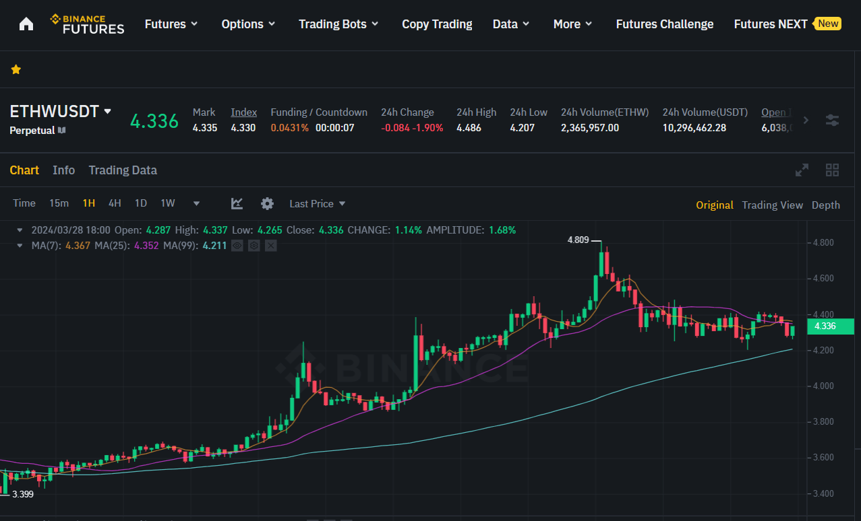This screenshot has height=521, width=861.
Task: Switch chart to Trading View mode
Action: coord(772,205)
